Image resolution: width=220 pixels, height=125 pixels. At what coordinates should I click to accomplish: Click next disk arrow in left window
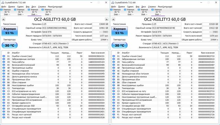[107, 19]
